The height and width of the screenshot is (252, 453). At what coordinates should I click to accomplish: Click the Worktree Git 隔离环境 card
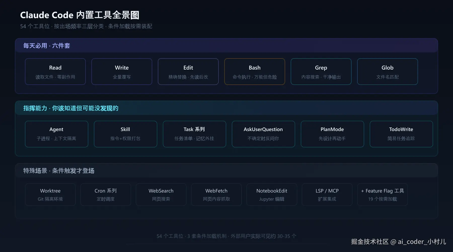click(x=50, y=195)
